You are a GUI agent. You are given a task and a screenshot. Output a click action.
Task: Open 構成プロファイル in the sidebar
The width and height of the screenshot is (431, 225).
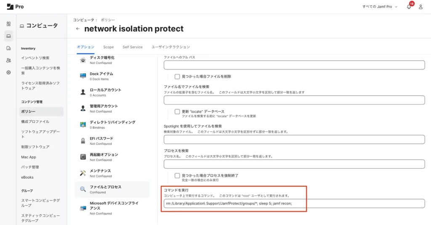[35, 122]
